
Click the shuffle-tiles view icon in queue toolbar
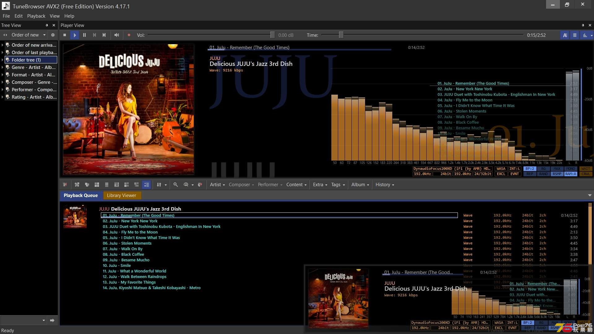[77, 185]
